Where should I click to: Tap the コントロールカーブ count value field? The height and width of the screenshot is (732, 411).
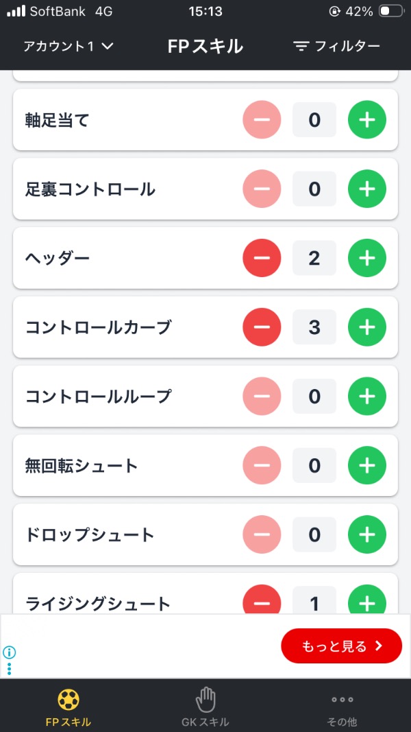pos(314,327)
